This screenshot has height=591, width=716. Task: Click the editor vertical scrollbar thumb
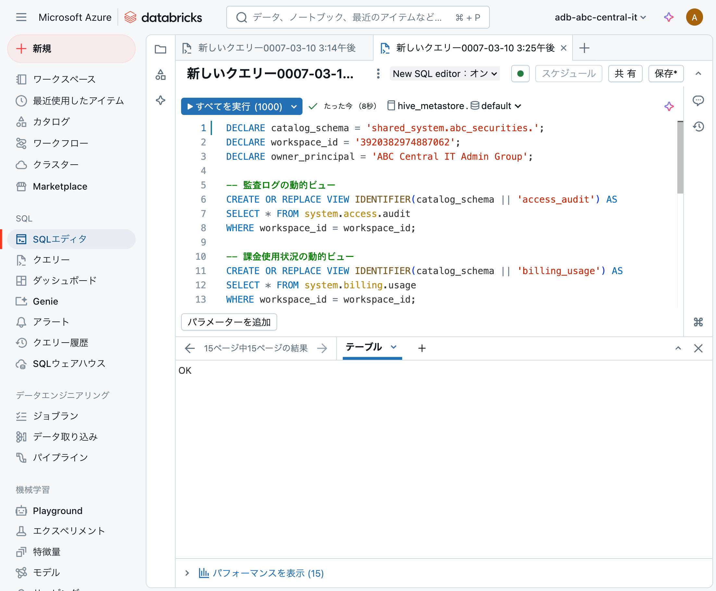[x=680, y=157]
